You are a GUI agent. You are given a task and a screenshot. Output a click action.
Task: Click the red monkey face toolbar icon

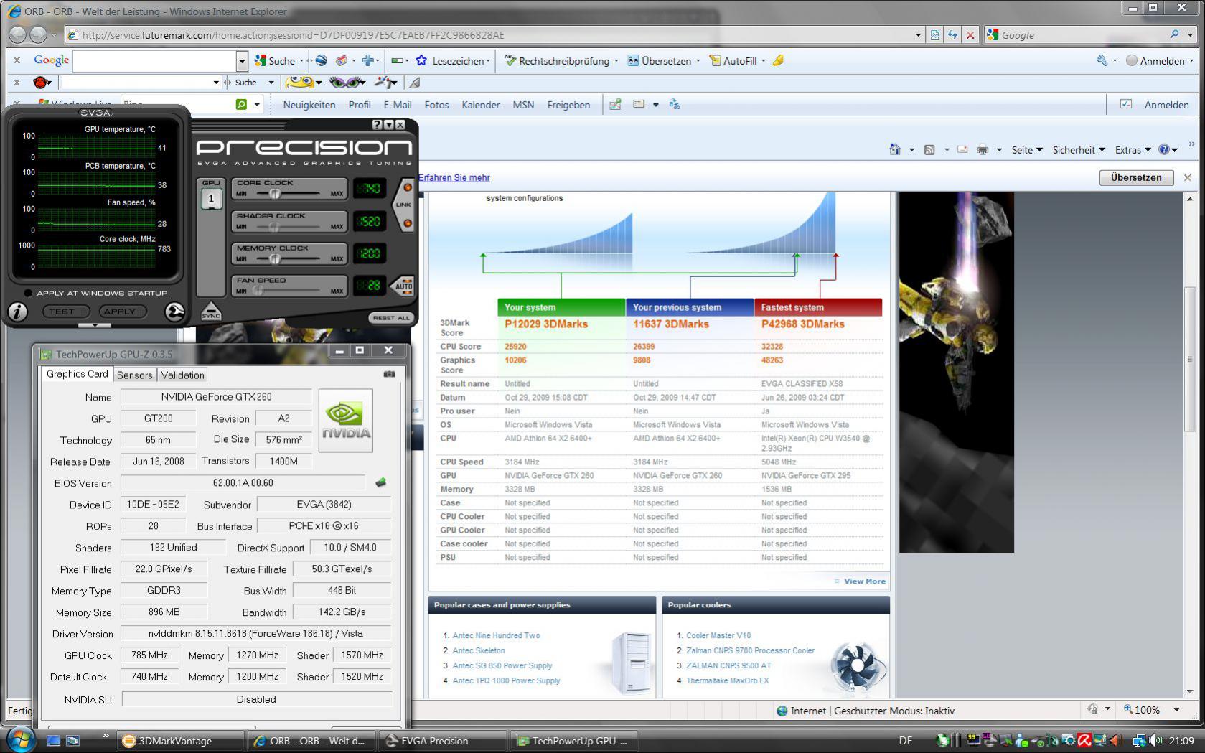[x=42, y=83]
